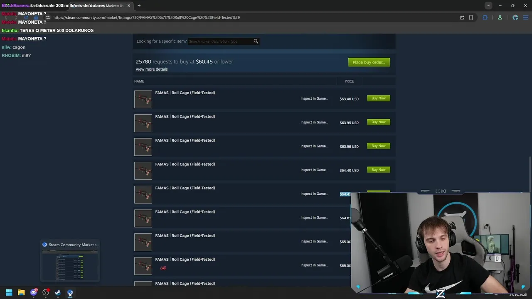Inspect in Game the $63.96 FAMAS listing

[x=314, y=146]
